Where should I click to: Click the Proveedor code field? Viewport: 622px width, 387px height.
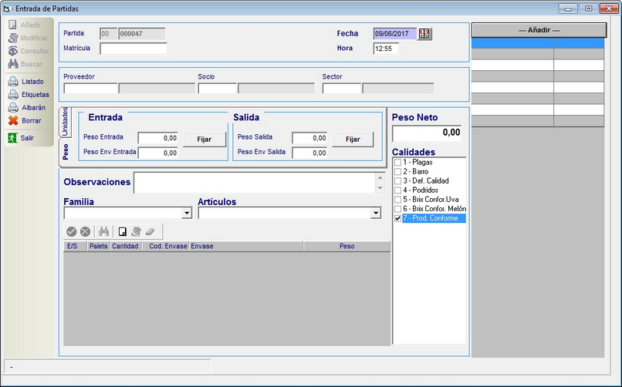tap(90, 89)
